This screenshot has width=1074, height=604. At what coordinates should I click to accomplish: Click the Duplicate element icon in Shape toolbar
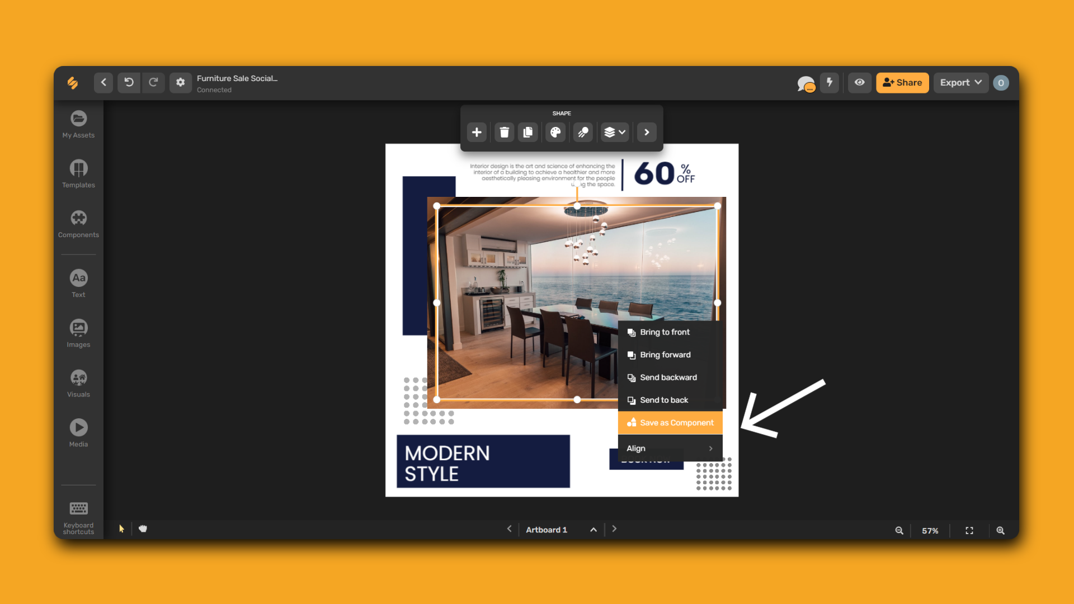pyautogui.click(x=528, y=131)
